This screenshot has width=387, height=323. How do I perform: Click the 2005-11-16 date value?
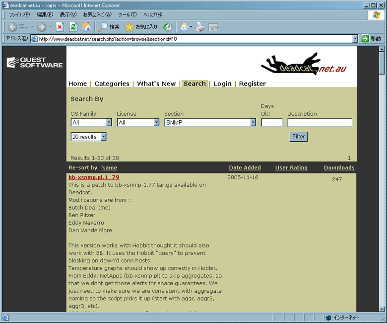pyautogui.click(x=243, y=177)
